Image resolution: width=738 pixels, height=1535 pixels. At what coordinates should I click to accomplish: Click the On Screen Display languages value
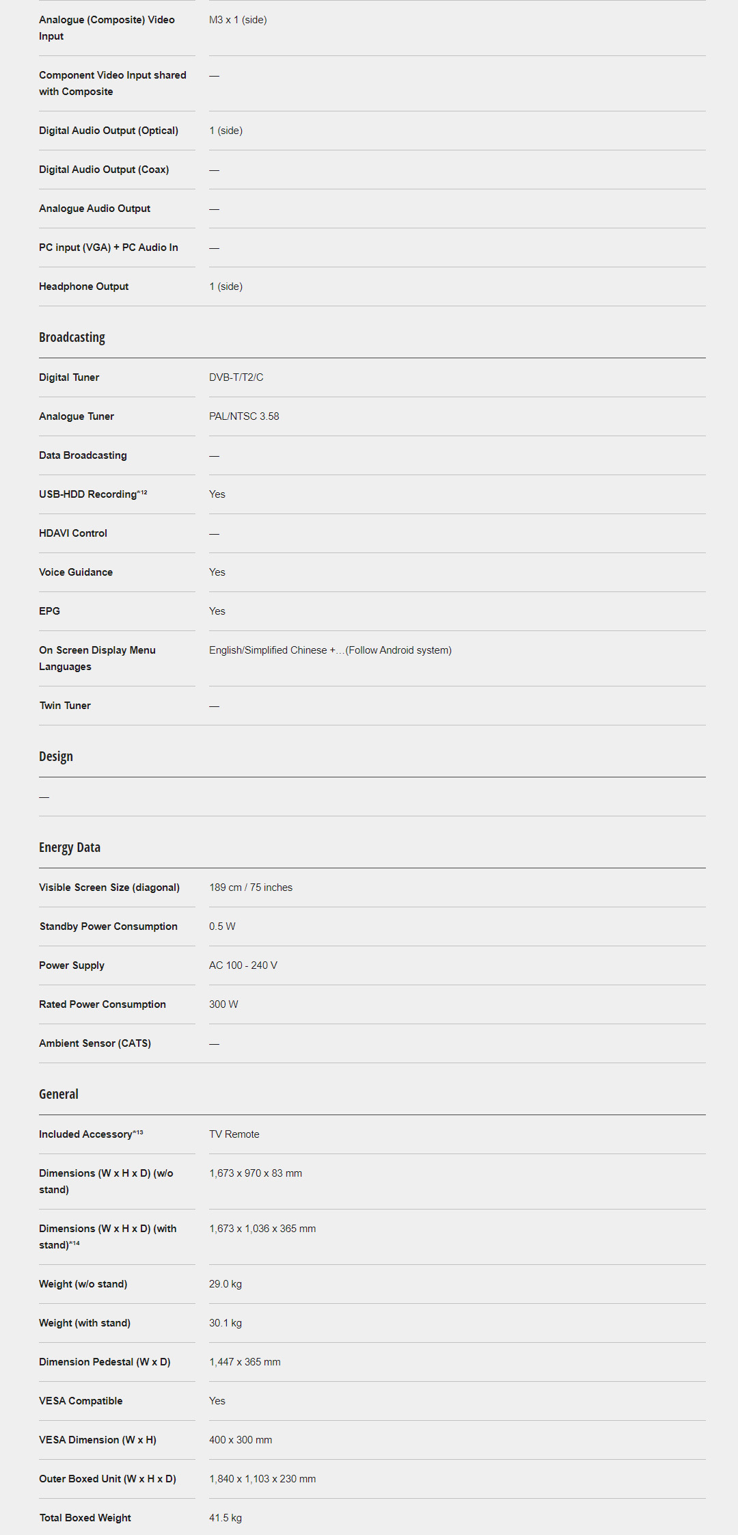coord(330,650)
